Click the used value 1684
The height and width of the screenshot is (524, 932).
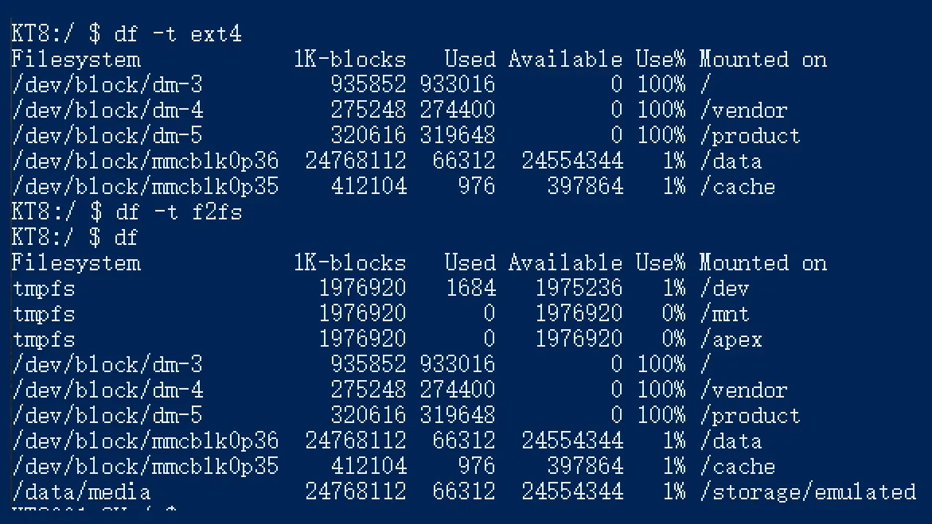click(x=470, y=289)
